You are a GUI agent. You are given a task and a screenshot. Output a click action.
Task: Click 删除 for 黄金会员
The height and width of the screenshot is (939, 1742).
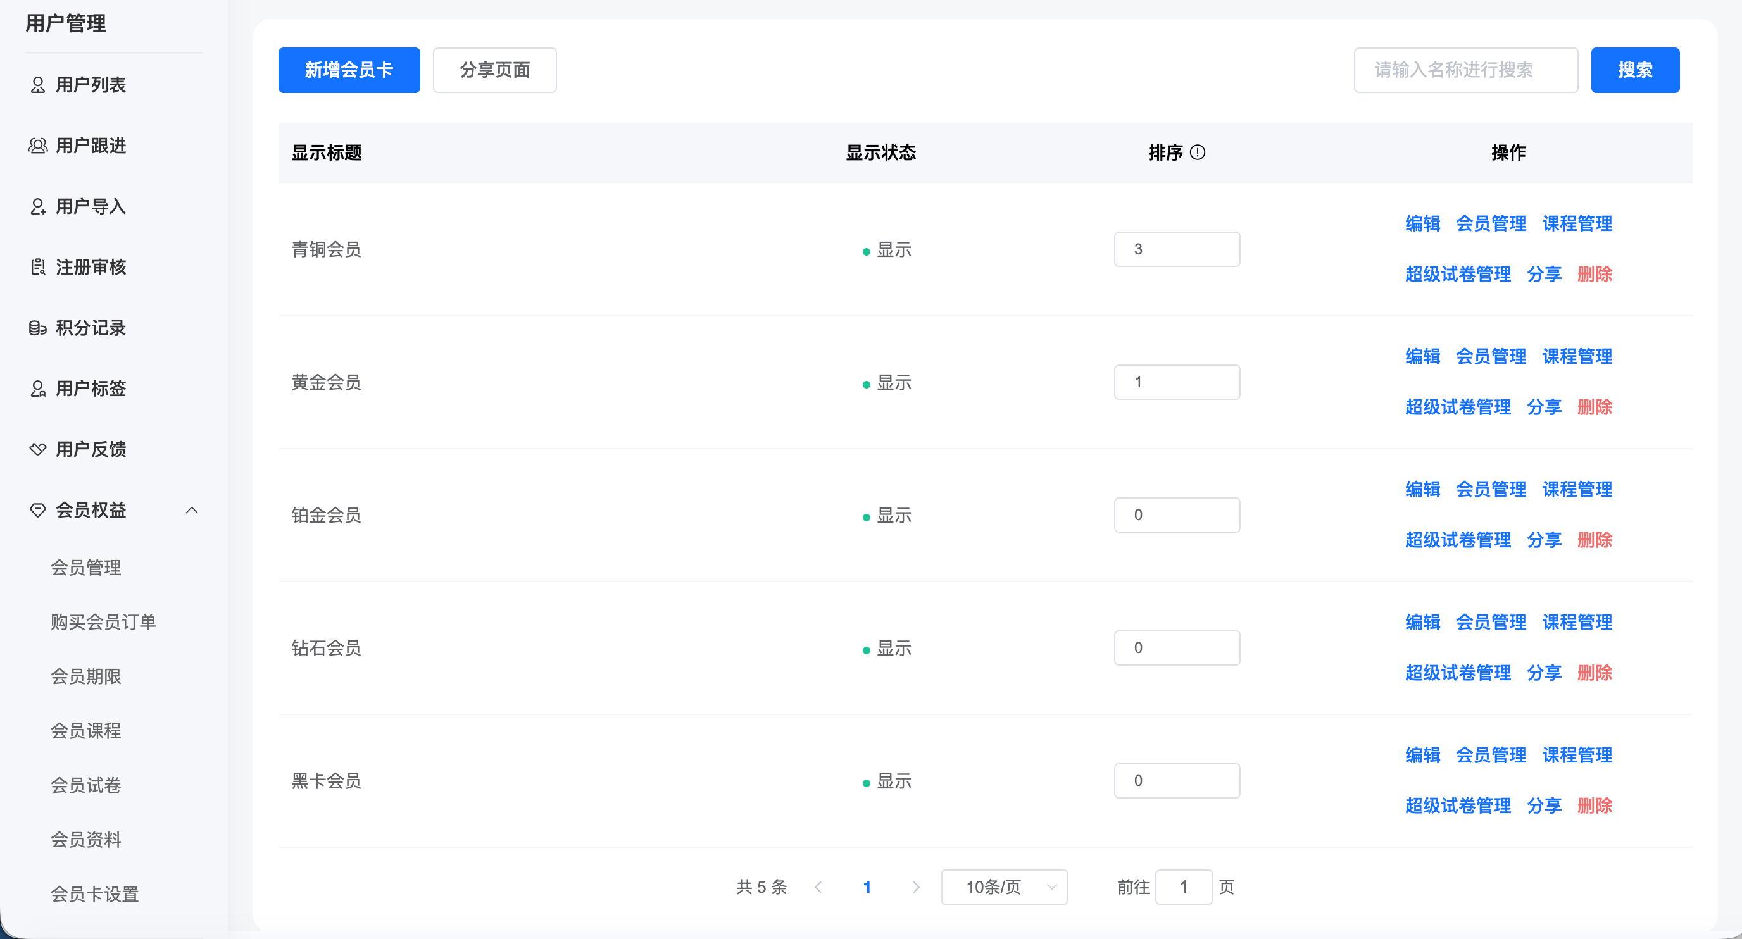[x=1595, y=407]
